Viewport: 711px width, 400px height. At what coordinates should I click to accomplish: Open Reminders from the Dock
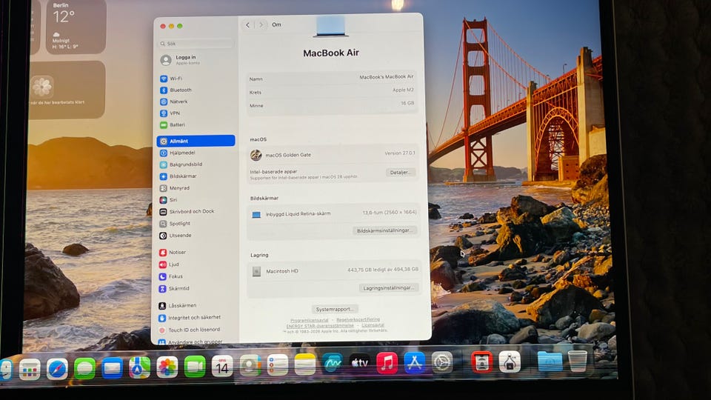[278, 364]
